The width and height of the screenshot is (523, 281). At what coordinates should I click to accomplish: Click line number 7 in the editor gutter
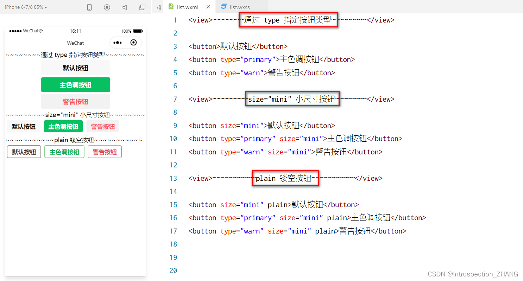point(175,99)
